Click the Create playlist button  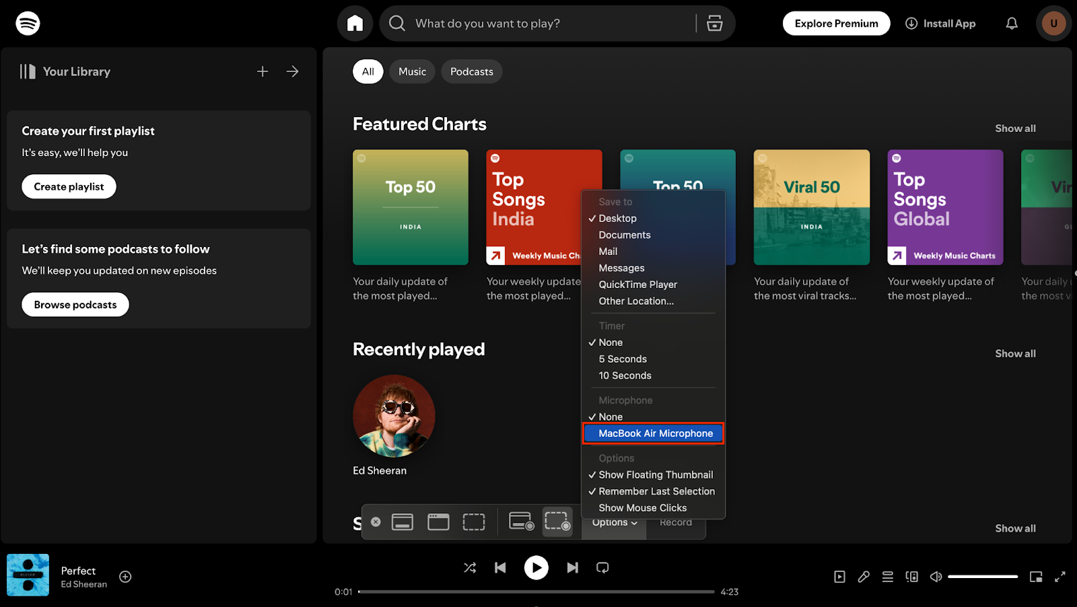[x=69, y=186]
